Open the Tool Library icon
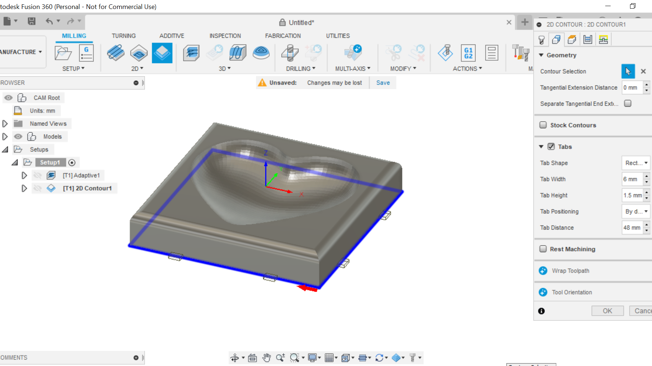Screen dimensions: 652x366 tap(520, 53)
